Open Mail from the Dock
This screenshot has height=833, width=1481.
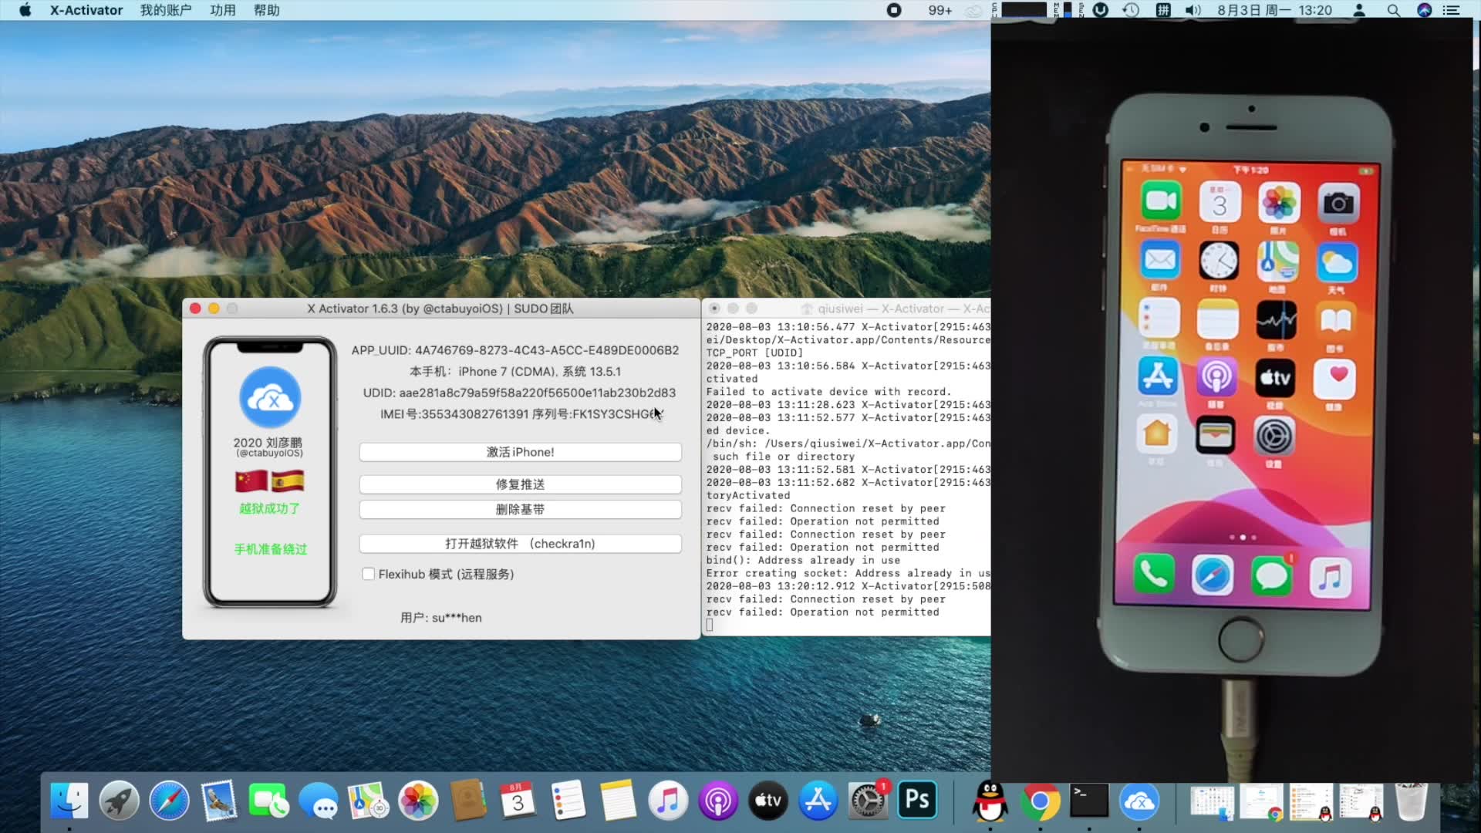[219, 801]
